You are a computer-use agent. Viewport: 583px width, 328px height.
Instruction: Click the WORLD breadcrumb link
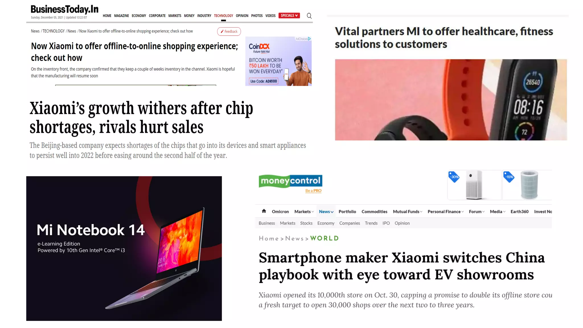pyautogui.click(x=325, y=238)
